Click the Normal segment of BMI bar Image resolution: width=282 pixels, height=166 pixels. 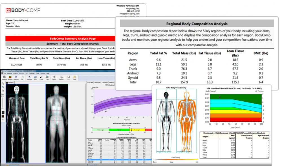(119, 130)
